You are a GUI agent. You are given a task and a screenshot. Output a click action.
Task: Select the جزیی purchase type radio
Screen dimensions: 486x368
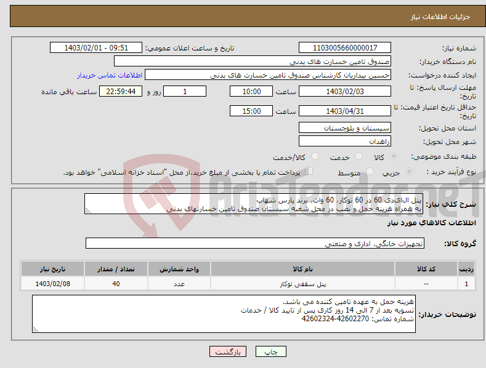pos(409,172)
